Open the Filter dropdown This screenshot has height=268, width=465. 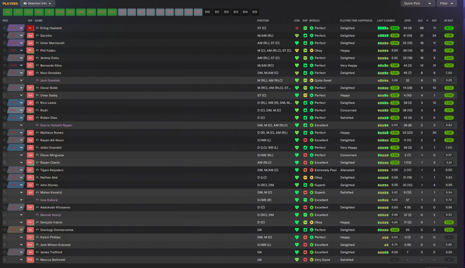pyautogui.click(x=446, y=3)
